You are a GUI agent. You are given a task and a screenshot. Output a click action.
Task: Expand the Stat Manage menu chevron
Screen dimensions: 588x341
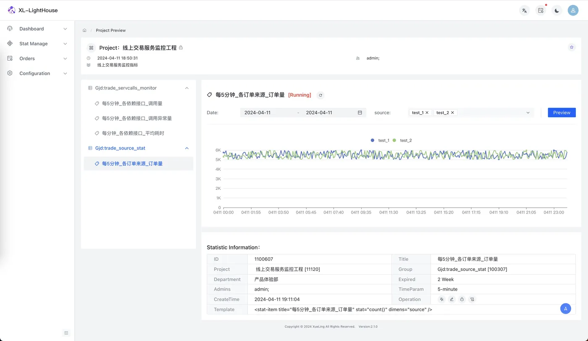pyautogui.click(x=65, y=44)
